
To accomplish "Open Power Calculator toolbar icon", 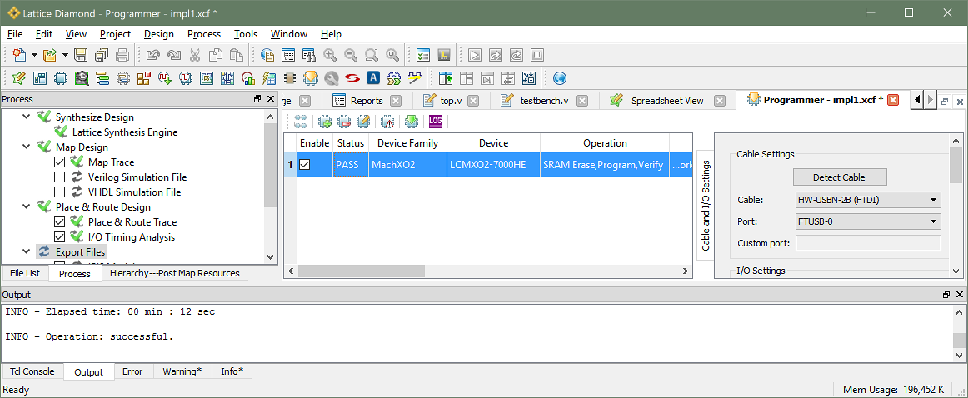I will (268, 78).
